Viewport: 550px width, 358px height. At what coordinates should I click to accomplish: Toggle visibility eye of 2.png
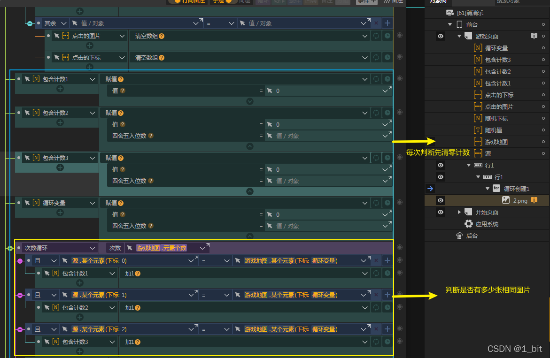(440, 200)
